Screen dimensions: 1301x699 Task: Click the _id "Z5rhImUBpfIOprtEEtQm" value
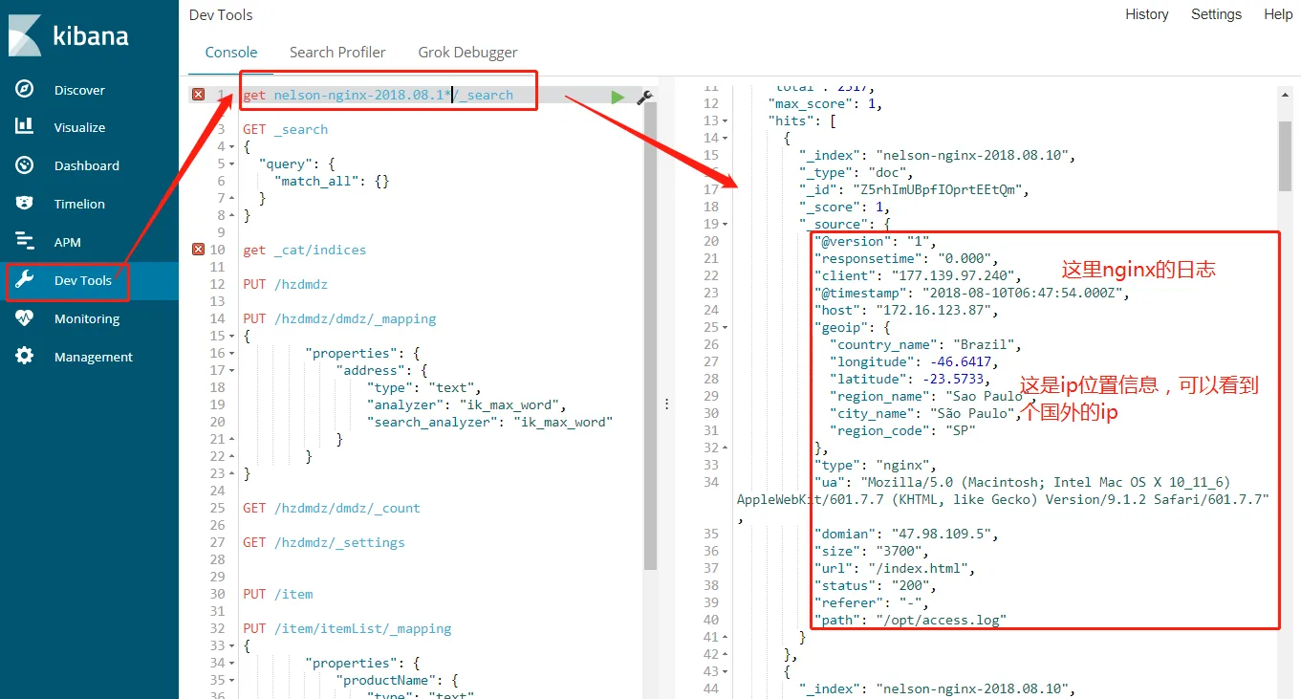pos(939,189)
